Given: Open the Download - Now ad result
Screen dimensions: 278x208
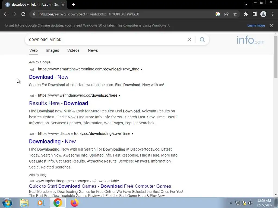Looking at the screenshot, I should [49, 77].
